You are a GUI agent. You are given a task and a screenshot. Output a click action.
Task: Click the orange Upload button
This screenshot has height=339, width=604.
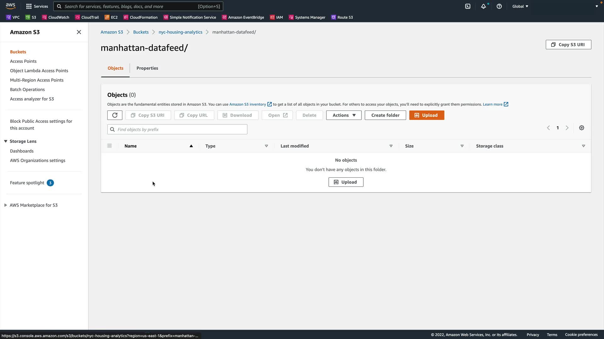tap(427, 115)
